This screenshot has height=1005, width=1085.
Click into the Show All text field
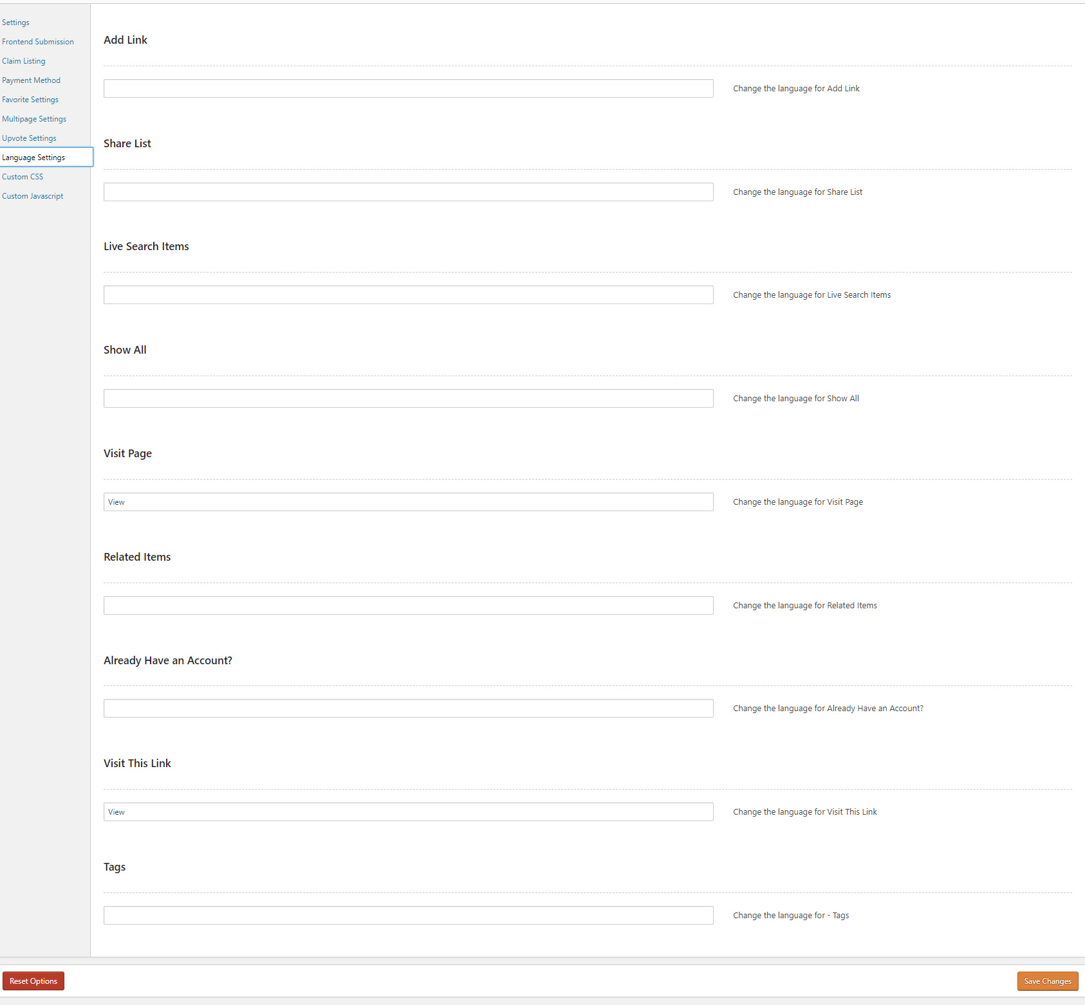pos(408,399)
